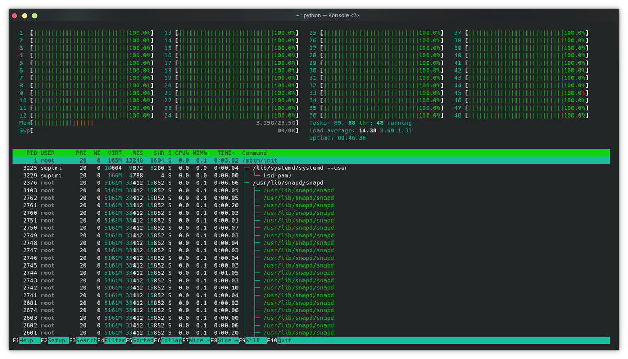The height and width of the screenshot is (359, 628).
Task: Click F7 Nice - button
Action: [196, 340]
